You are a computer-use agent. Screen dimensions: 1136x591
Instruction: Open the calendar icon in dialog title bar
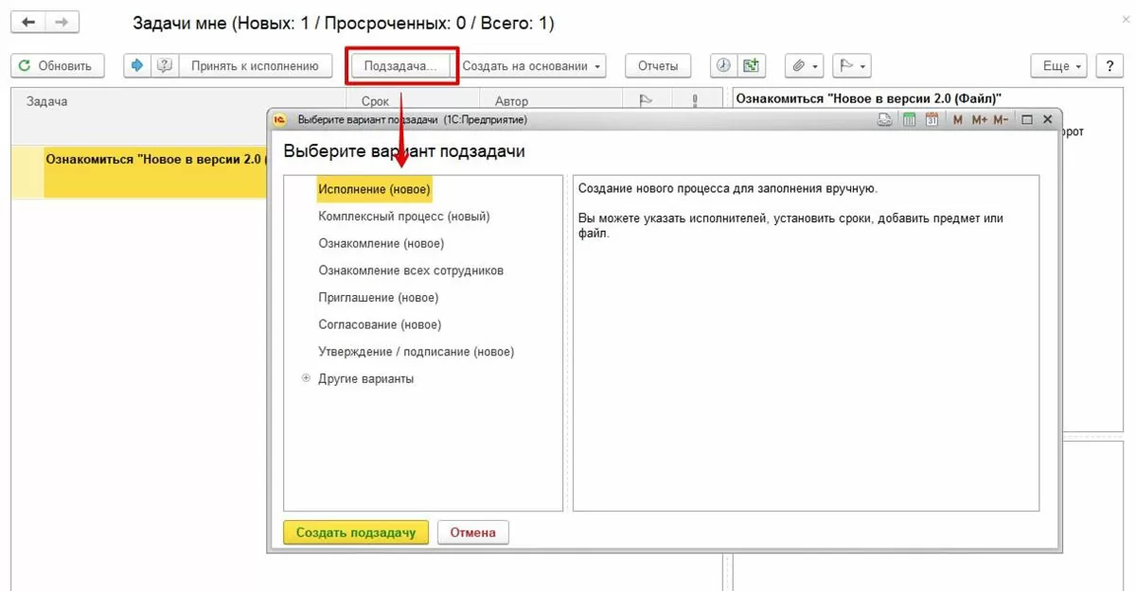click(932, 120)
